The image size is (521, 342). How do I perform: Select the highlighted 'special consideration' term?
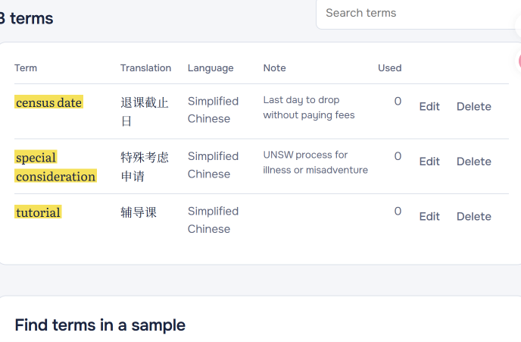(x=55, y=167)
